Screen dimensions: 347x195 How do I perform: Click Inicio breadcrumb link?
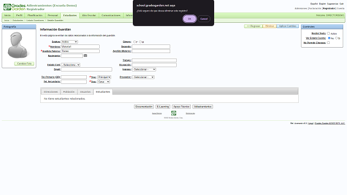(7, 21)
